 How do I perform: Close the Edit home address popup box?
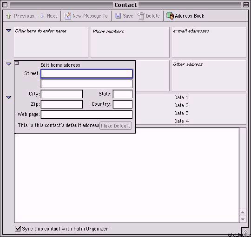coord(17,63)
